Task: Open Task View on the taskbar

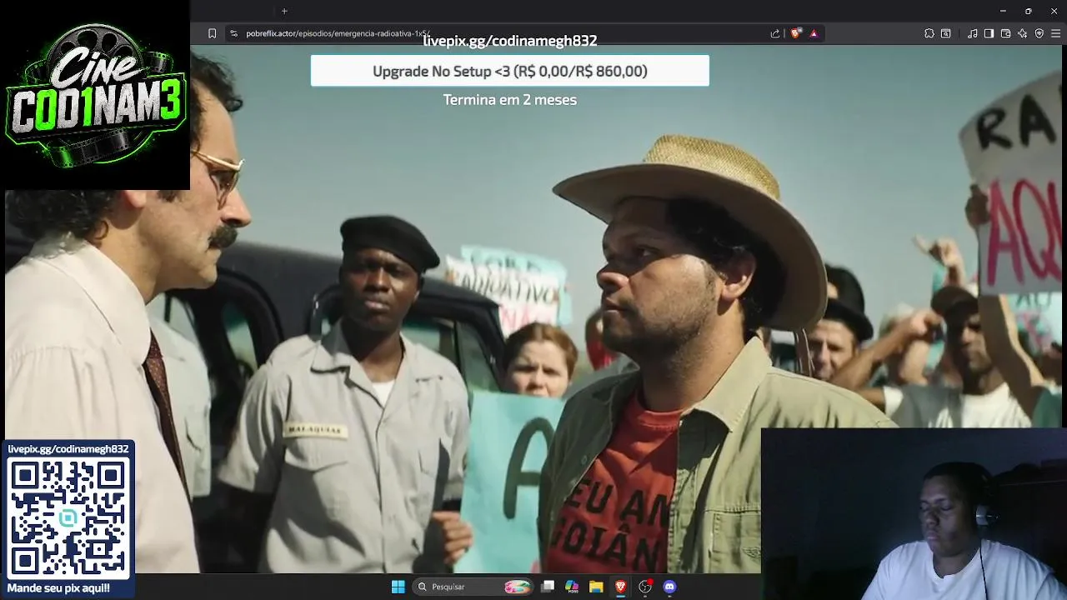Action: [548, 587]
